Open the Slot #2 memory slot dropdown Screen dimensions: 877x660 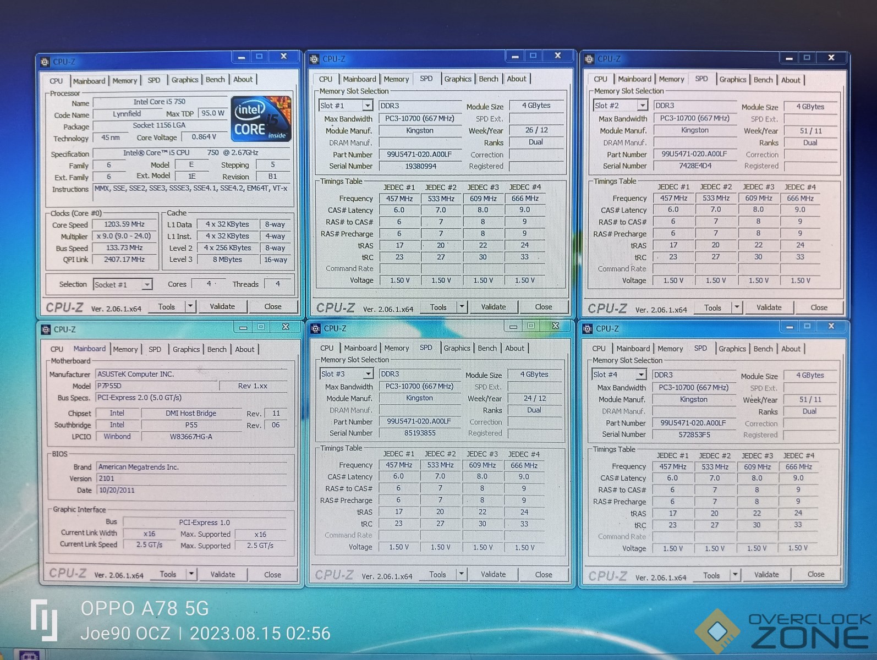[642, 106]
